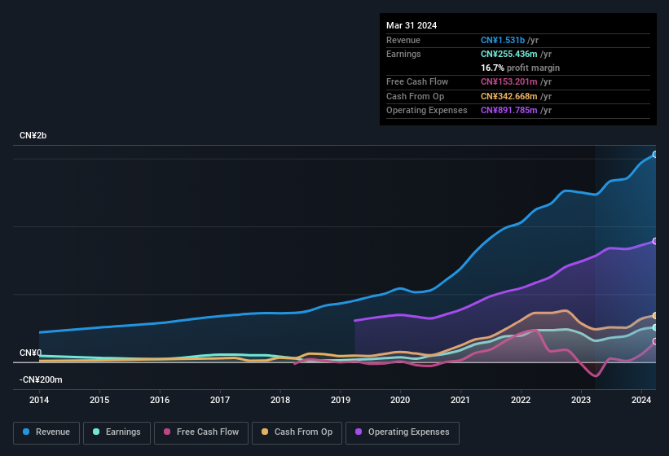Click the -CN¥200m y-axis label
This screenshot has width=669, height=456.
pos(41,379)
